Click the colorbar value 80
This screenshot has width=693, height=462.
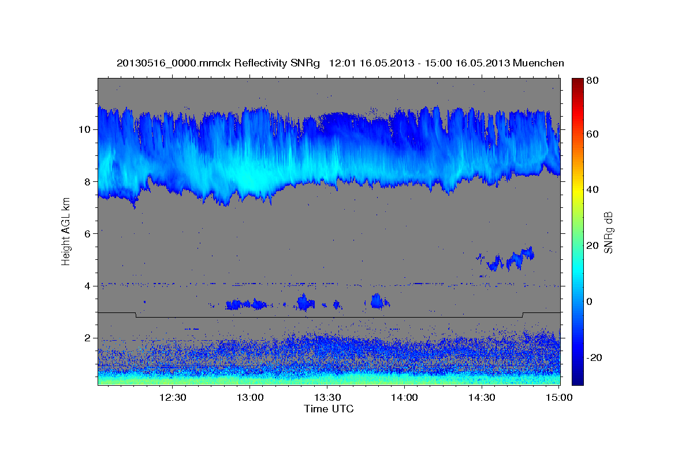pos(592,80)
